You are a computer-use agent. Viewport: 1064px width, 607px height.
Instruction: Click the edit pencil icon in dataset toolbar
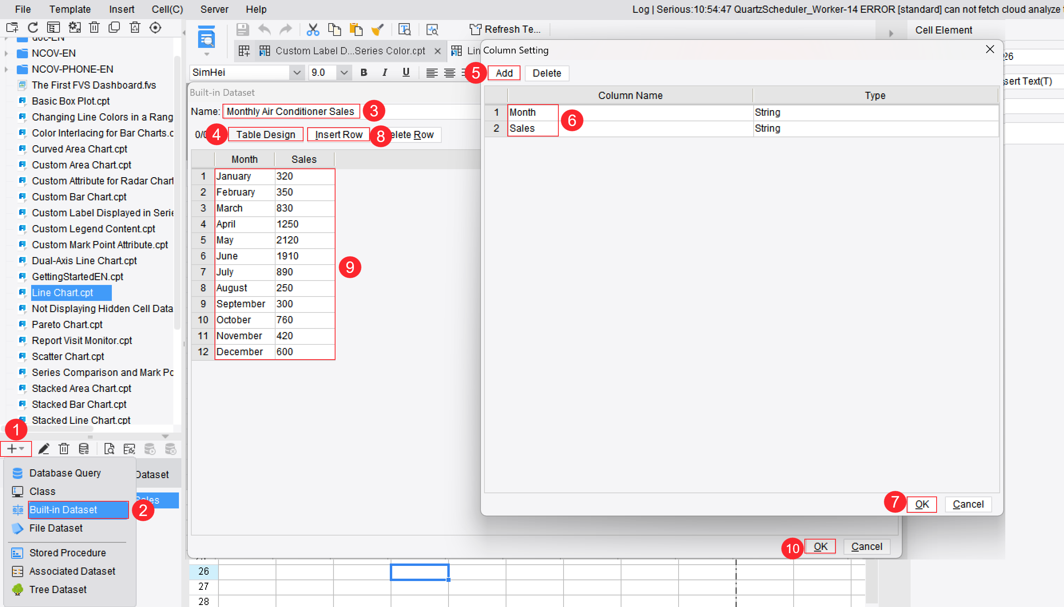(44, 449)
